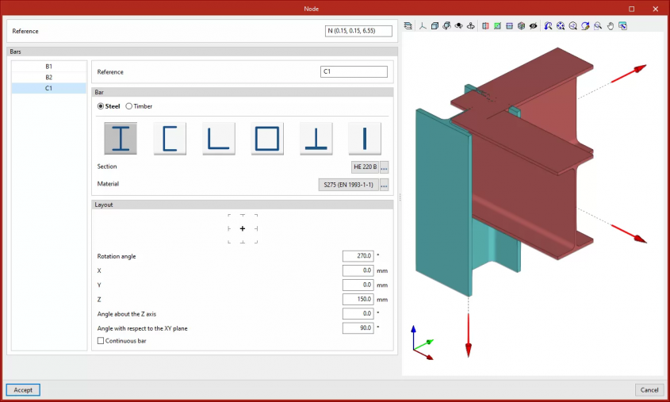The image size is (670, 402).
Task: Click the XYZ axis triad in 3D view
Action: (423, 343)
